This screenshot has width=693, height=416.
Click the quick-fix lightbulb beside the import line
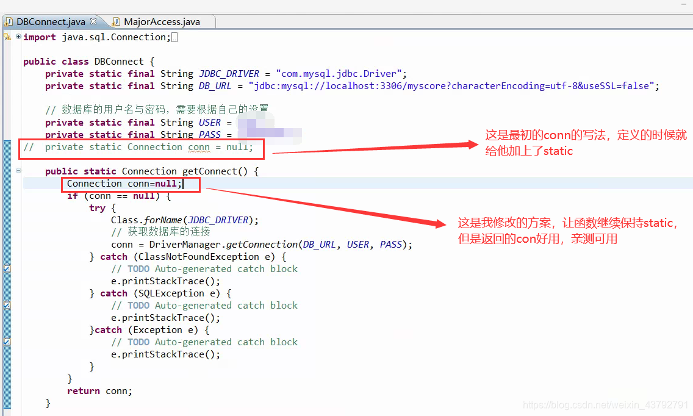click(x=5, y=37)
